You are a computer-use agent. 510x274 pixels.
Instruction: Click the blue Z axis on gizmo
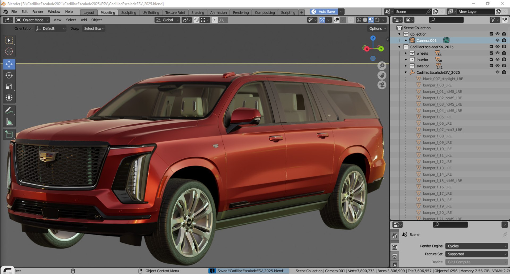point(373,38)
